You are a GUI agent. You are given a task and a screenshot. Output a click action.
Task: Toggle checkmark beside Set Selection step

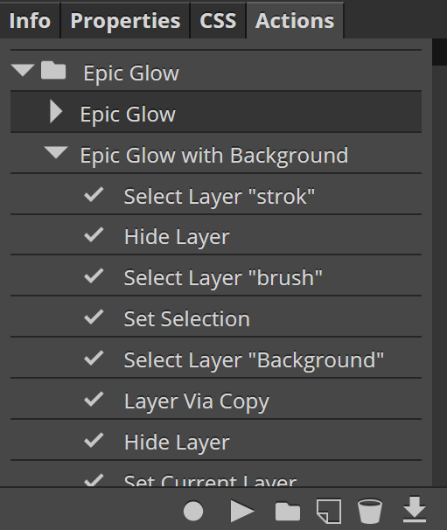coord(94,317)
